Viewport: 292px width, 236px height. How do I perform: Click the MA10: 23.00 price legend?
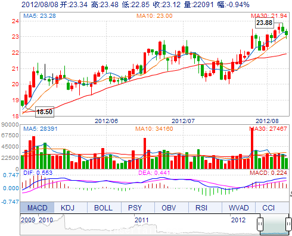point(154,16)
